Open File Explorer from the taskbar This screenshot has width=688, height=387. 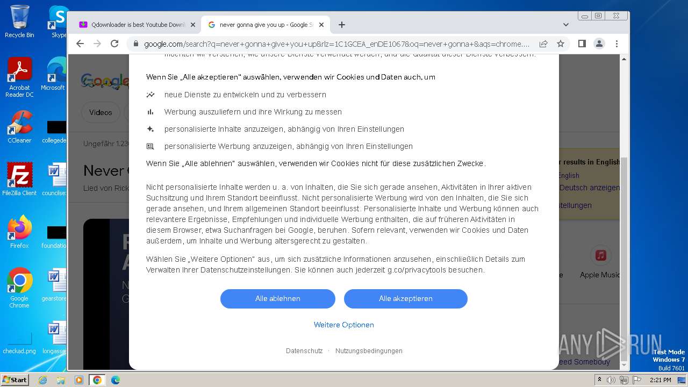(61, 380)
